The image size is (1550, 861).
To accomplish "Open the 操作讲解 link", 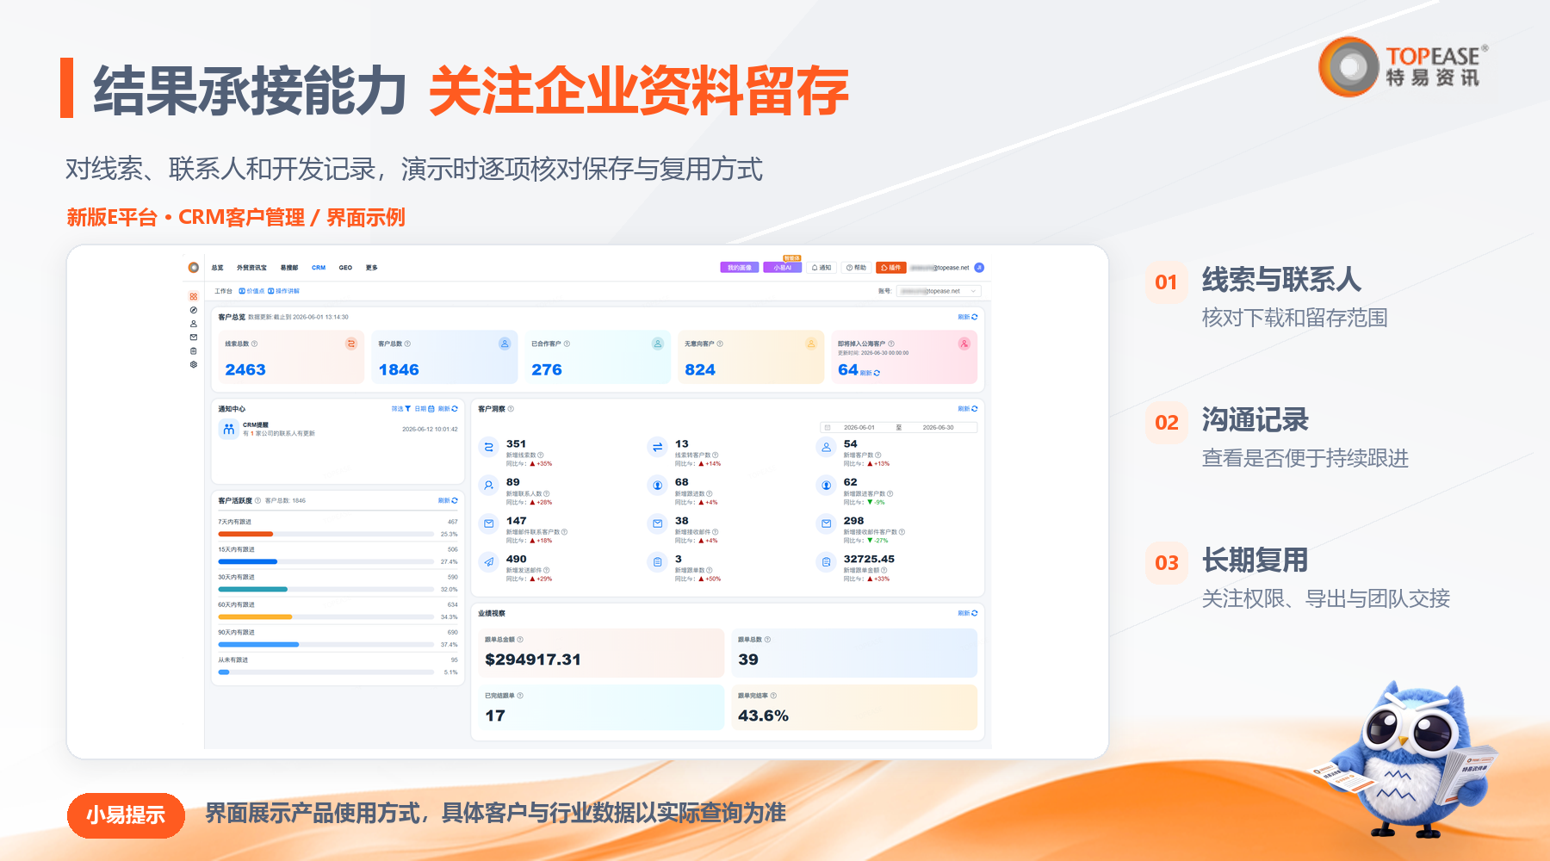I will pos(284,291).
